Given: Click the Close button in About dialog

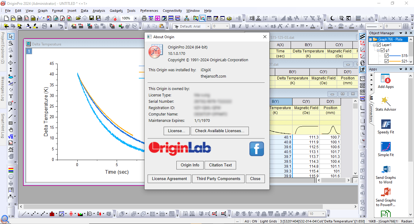Looking at the screenshot, I should click(x=255, y=179).
